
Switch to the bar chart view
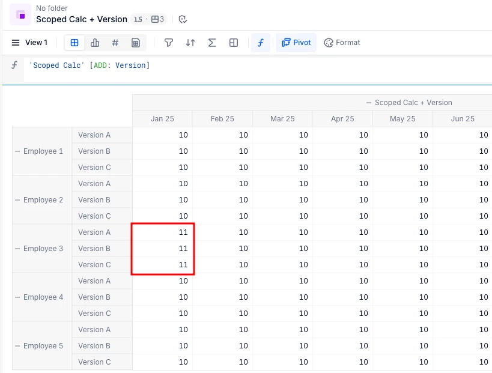pyautogui.click(x=95, y=43)
